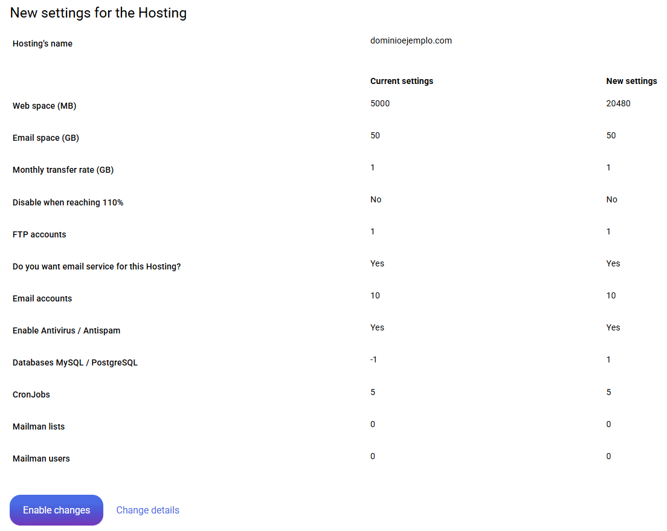Click the CronJobs label

tap(31, 394)
